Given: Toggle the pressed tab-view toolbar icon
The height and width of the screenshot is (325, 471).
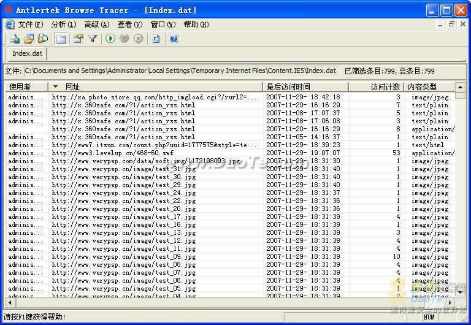Looking at the screenshot, I should click(61, 39).
